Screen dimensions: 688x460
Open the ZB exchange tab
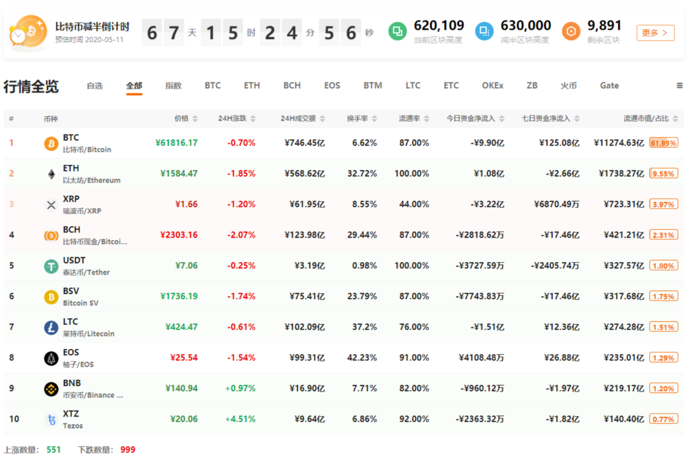click(532, 86)
